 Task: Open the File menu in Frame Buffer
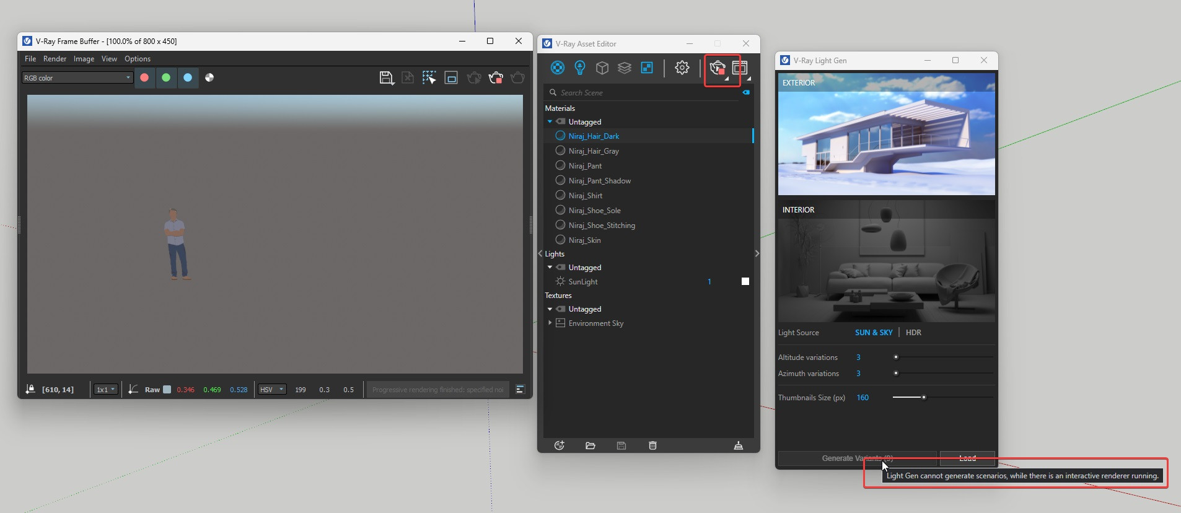[30, 59]
